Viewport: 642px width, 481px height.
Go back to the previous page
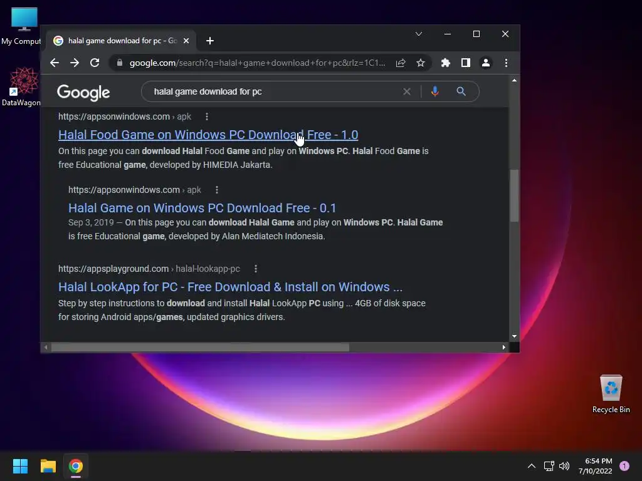pos(55,63)
